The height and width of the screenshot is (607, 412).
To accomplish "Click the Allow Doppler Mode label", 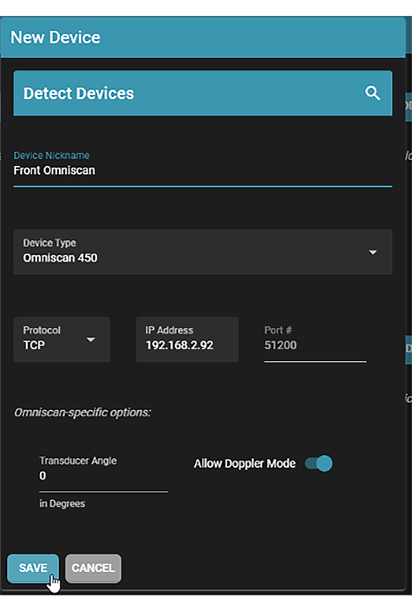I will 244,463.
